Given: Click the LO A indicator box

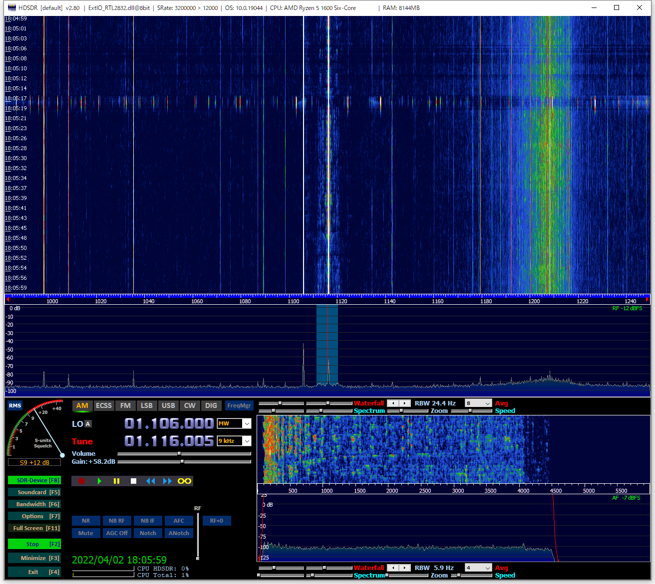Looking at the screenshot, I should coord(88,424).
